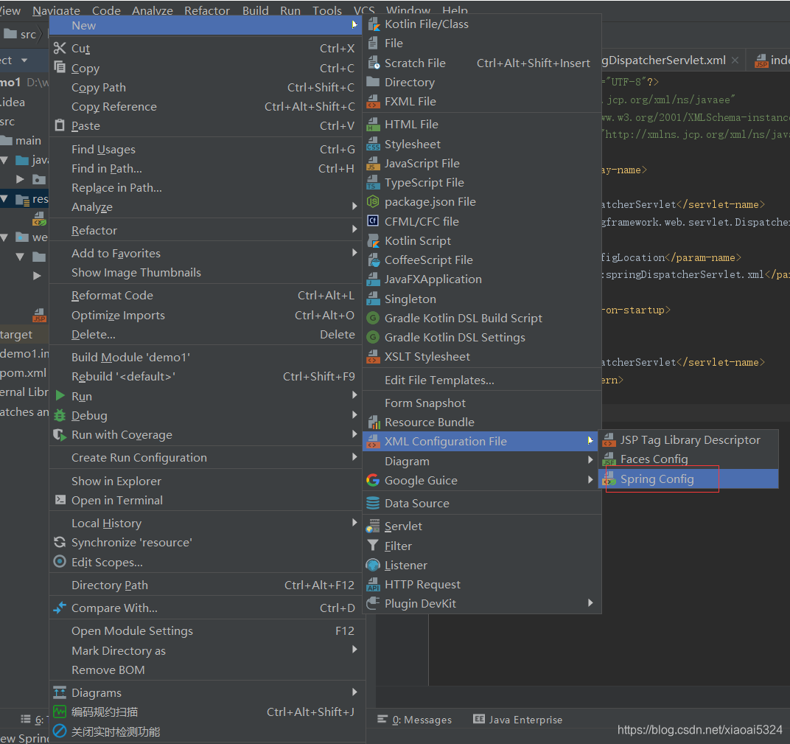The height and width of the screenshot is (744, 790).
Task: Open the Tools menu
Action: (327, 10)
